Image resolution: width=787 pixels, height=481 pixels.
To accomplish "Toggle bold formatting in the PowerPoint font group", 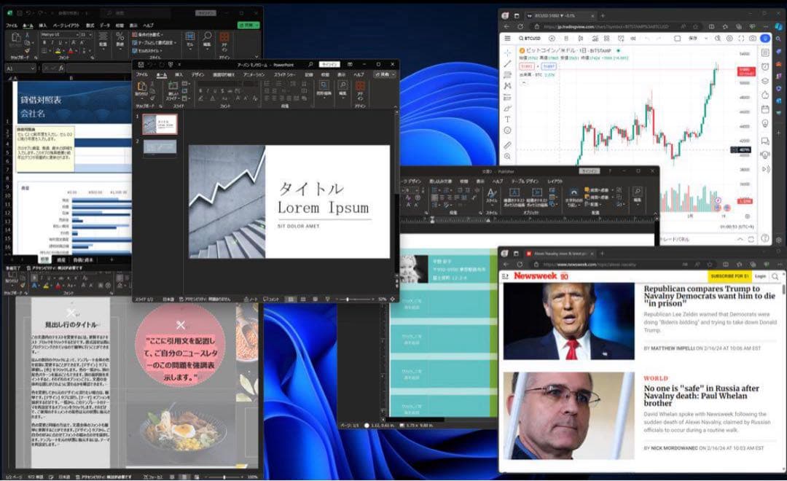I will (x=200, y=90).
